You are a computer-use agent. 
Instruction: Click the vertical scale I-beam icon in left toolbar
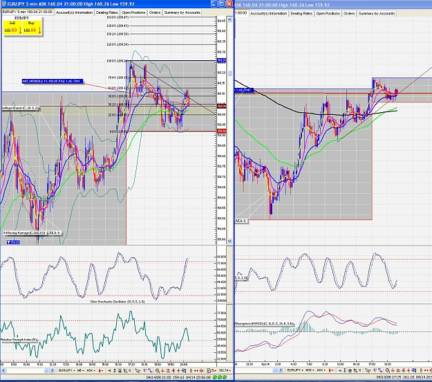pos(115,370)
